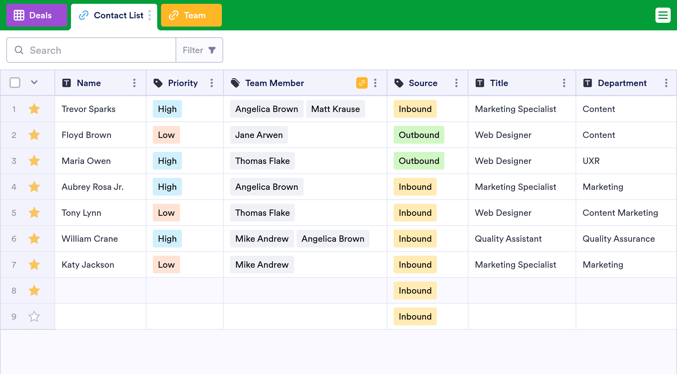The width and height of the screenshot is (677, 374).
Task: Click the search magnifier icon
Action: [19, 50]
